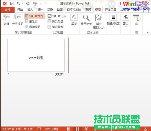Click spell check icon in status bar

tap(39, 129)
